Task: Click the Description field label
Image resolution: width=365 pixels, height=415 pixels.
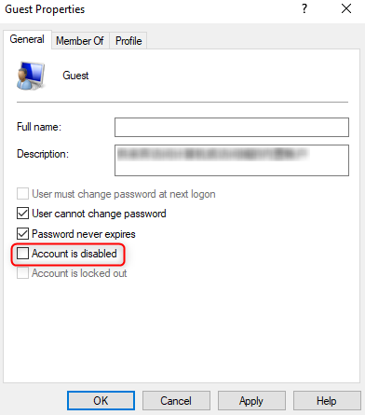Action: click(43, 154)
